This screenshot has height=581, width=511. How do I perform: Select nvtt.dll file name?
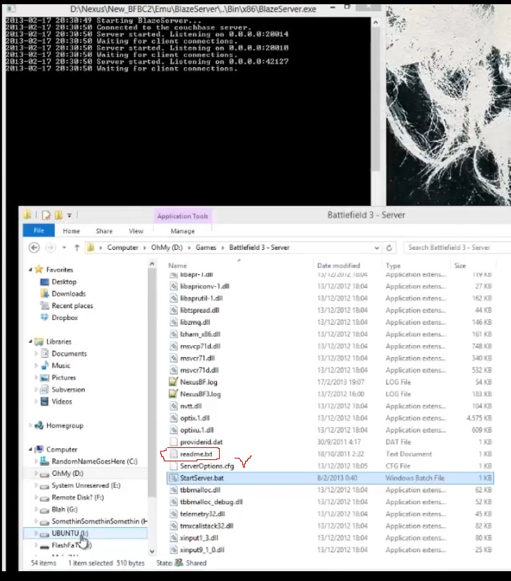[191, 406]
